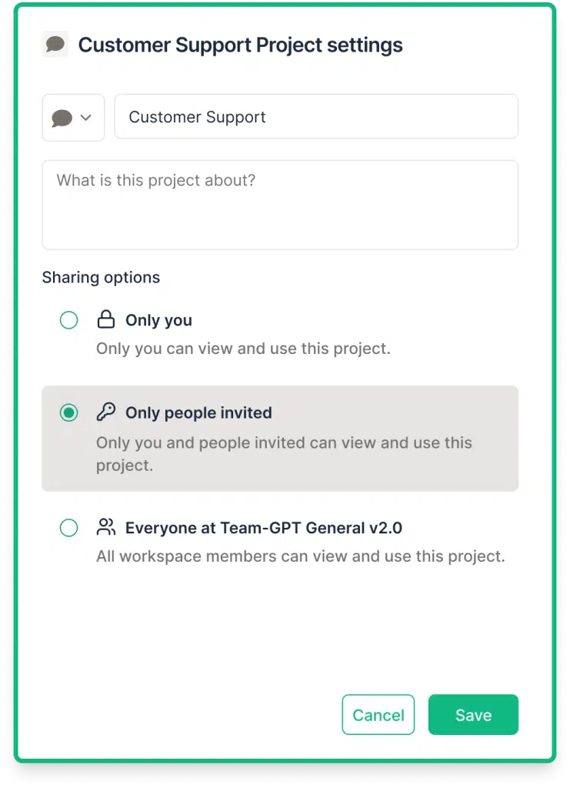Screen dimensions: 570x788
Task: Click the All workspace members description text
Action: 300,556
